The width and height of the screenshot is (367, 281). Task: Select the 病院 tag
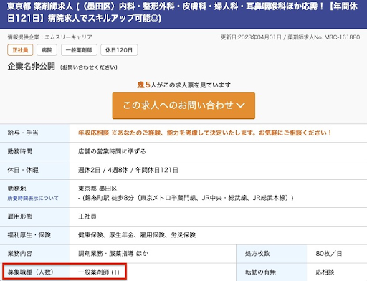(47, 50)
